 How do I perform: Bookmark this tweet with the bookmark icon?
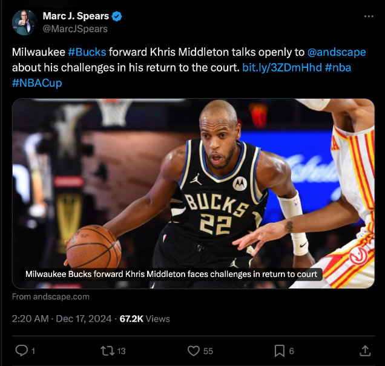click(x=280, y=351)
